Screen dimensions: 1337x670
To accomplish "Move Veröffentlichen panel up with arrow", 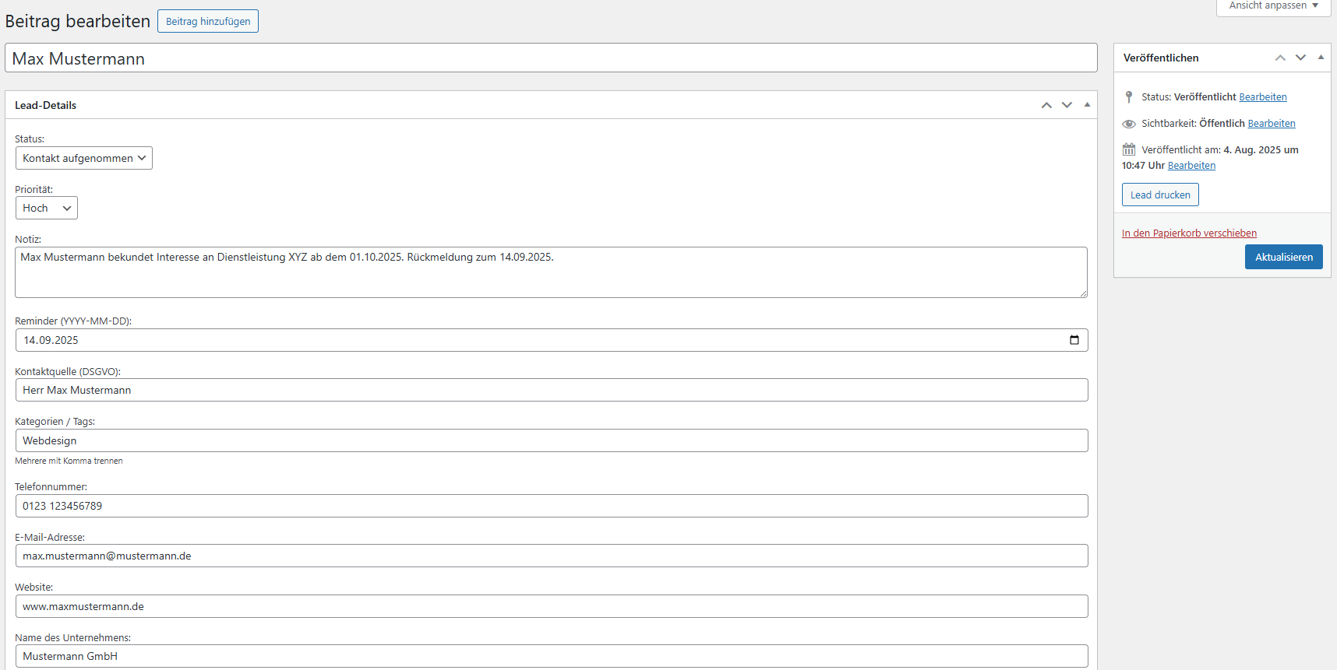I will [1280, 58].
